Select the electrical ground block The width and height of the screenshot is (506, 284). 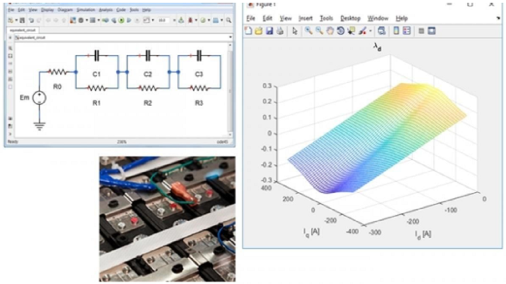(39, 125)
